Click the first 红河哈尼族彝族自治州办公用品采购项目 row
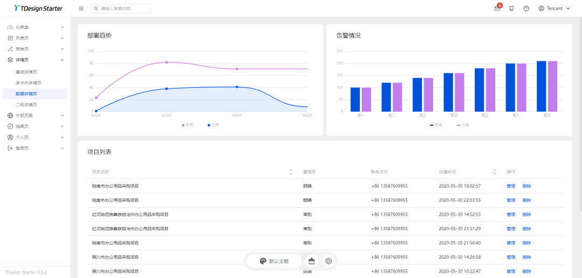 [x=325, y=215]
